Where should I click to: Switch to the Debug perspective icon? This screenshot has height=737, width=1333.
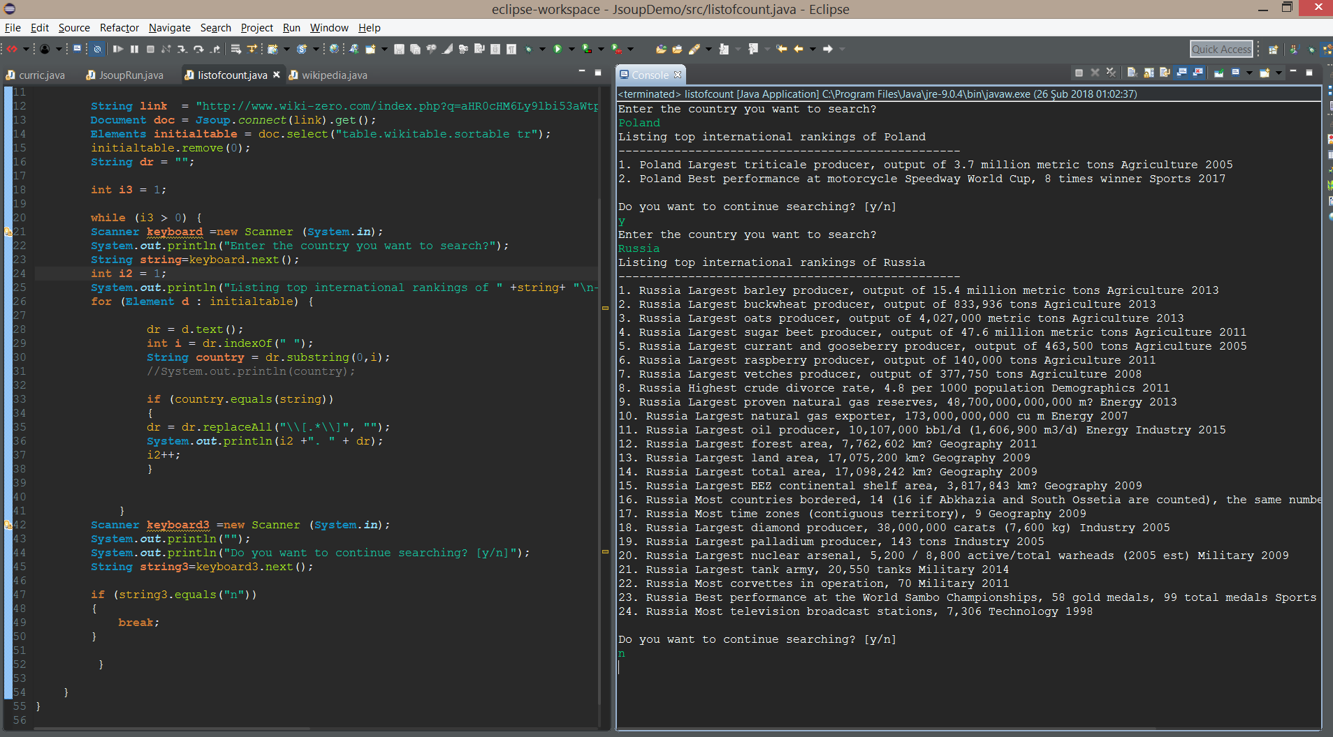click(x=1311, y=49)
